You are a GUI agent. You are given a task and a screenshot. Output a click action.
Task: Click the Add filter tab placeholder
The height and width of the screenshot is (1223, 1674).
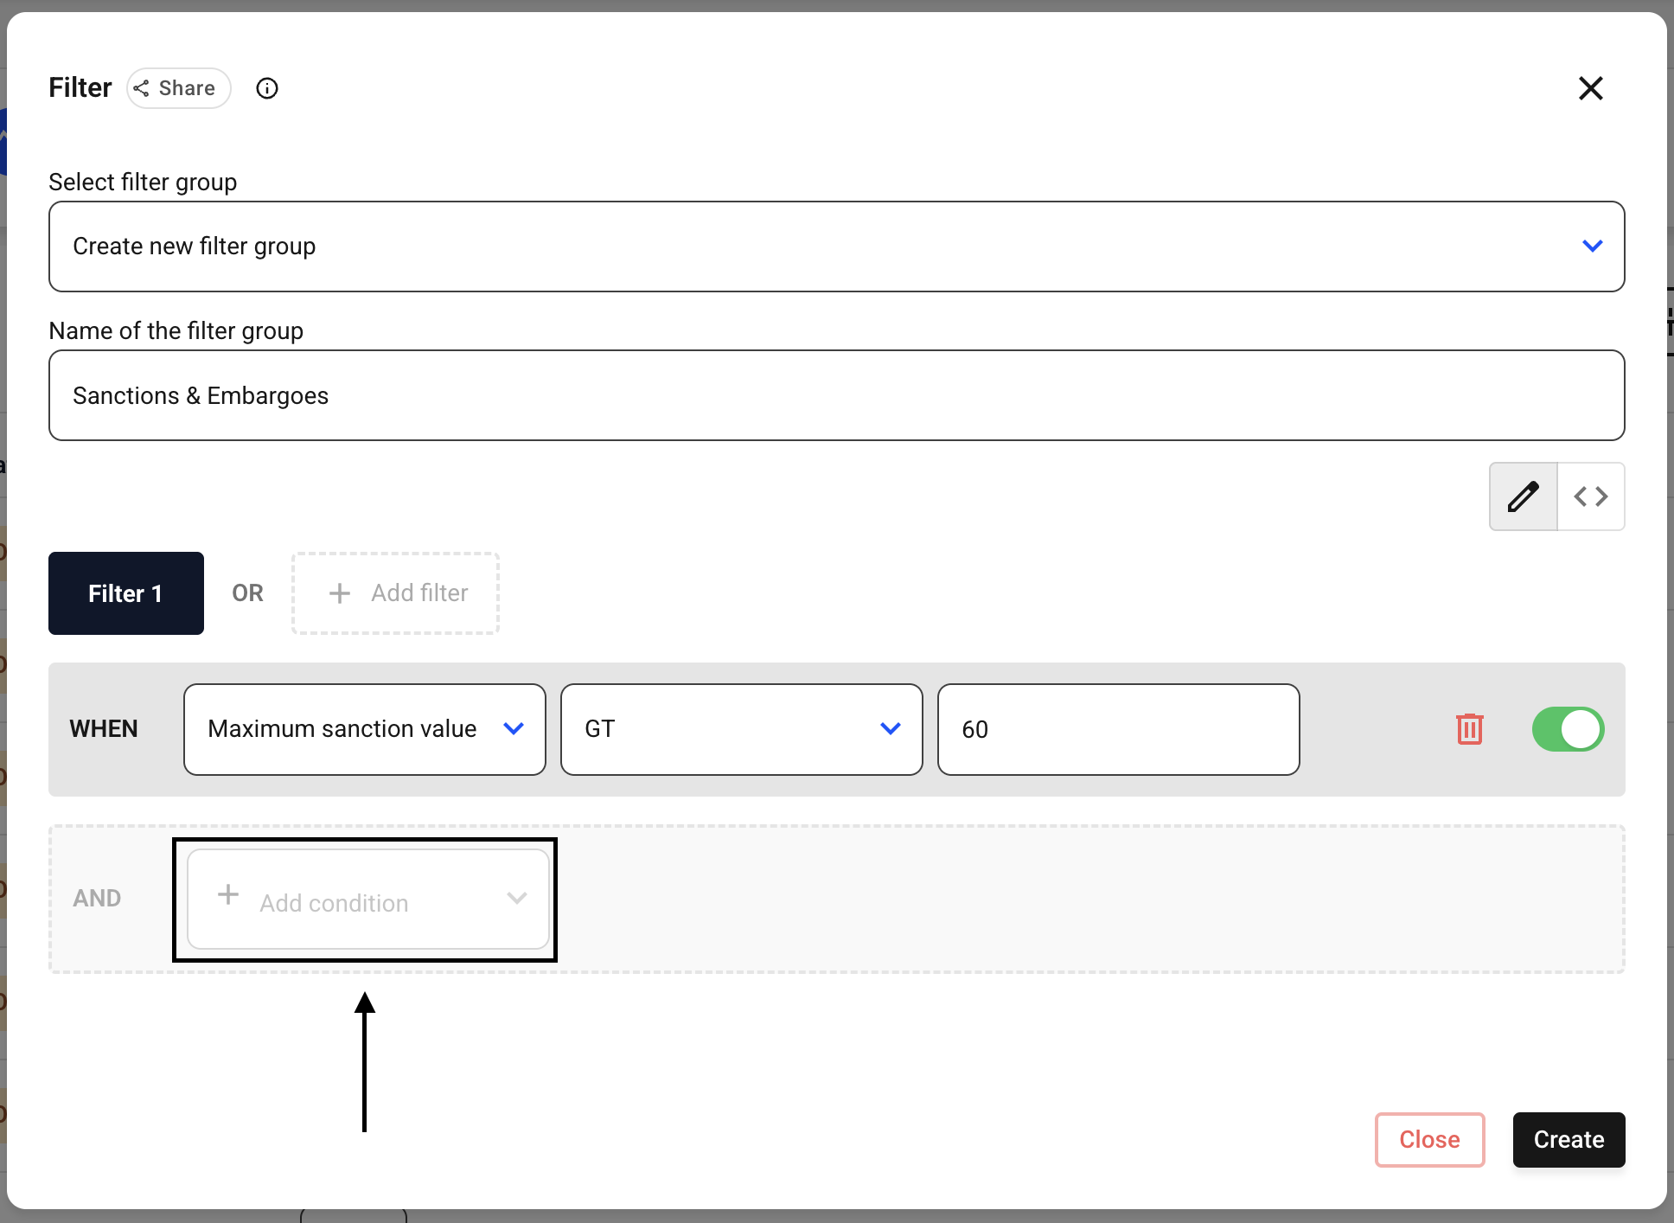[395, 593]
